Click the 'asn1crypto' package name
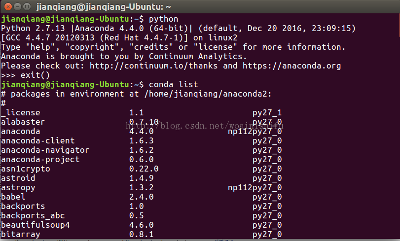The height and width of the screenshot is (241, 400). [x=26, y=169]
